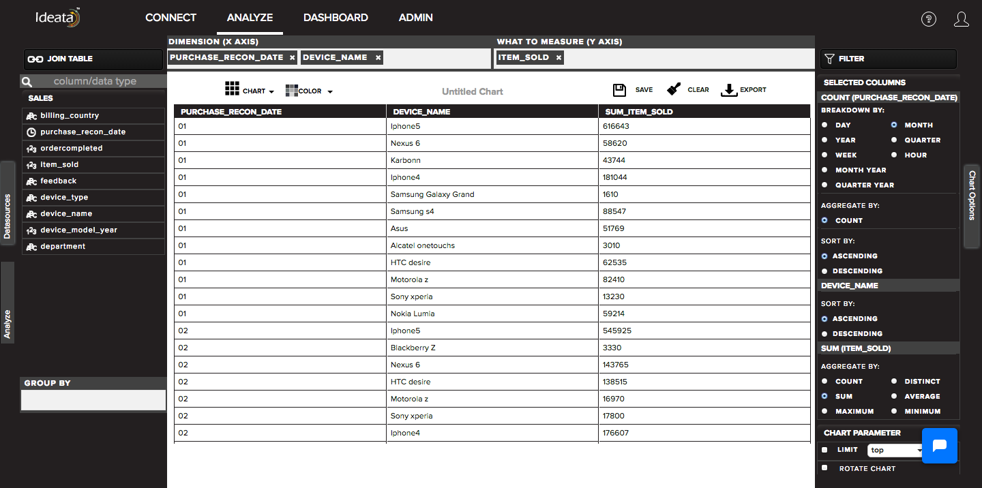Open the COLOR palette dropdown
982x488 pixels.
coord(309,91)
